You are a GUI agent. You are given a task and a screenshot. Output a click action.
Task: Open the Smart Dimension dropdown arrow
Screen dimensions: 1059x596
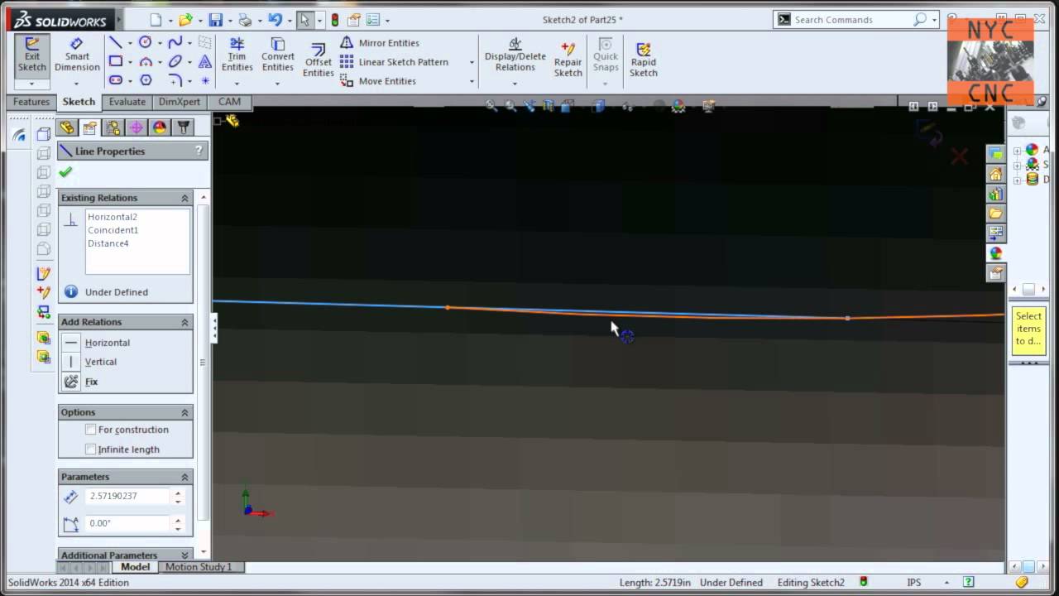point(76,84)
